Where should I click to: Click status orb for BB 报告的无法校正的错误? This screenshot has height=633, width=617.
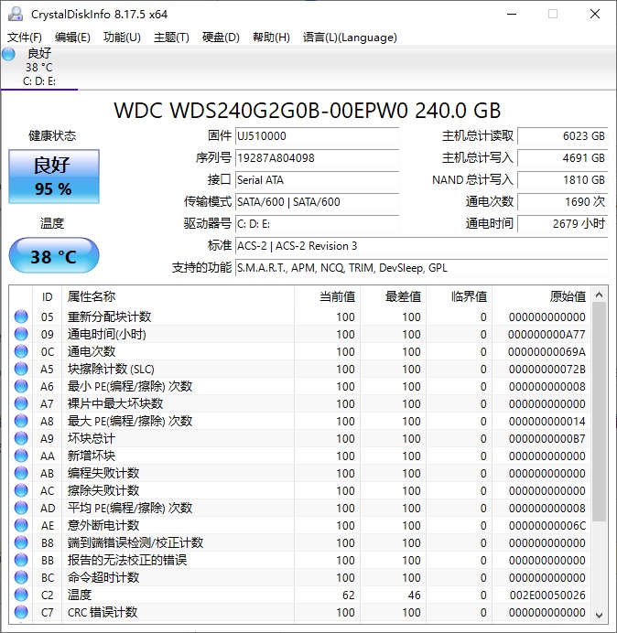(x=21, y=560)
